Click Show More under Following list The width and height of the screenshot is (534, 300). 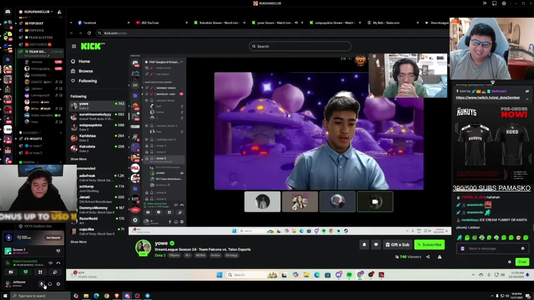[x=78, y=159]
